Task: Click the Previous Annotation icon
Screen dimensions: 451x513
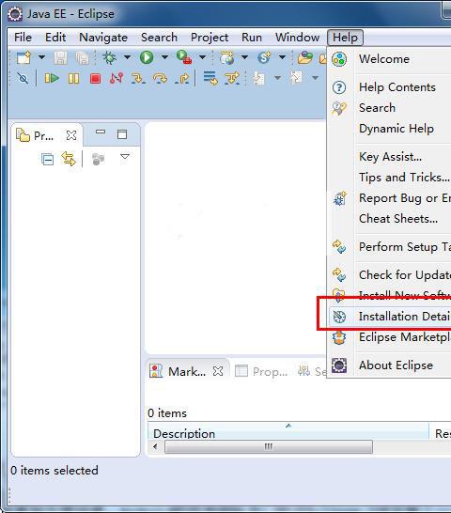Action: coord(296,78)
